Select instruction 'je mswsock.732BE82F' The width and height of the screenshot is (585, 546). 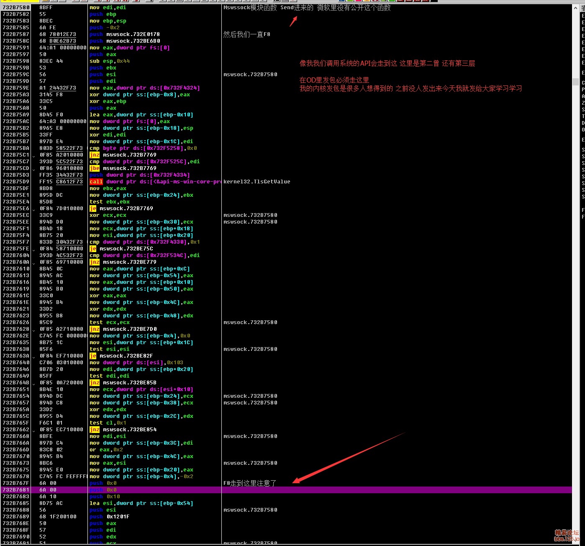pos(121,356)
